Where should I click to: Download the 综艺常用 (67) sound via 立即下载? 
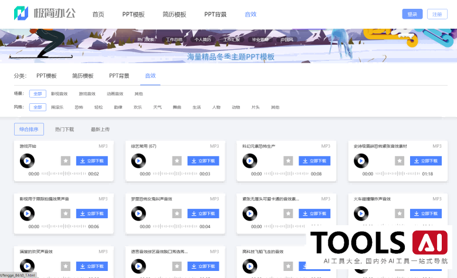(204, 161)
